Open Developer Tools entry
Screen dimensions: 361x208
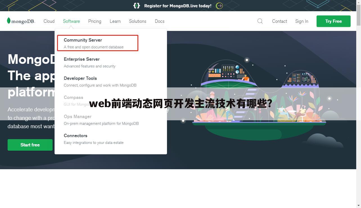point(80,78)
